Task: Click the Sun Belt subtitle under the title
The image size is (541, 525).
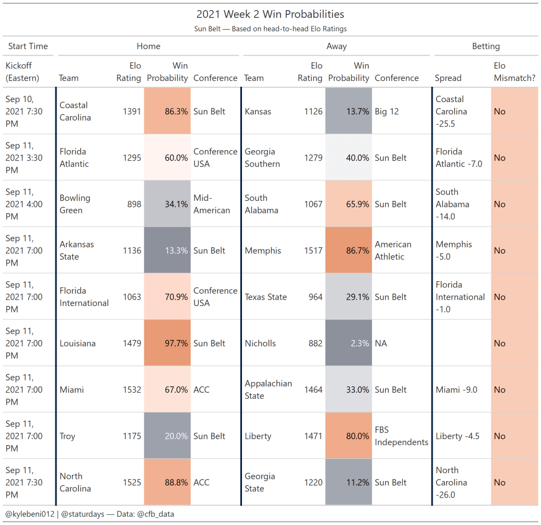Action: click(270, 29)
